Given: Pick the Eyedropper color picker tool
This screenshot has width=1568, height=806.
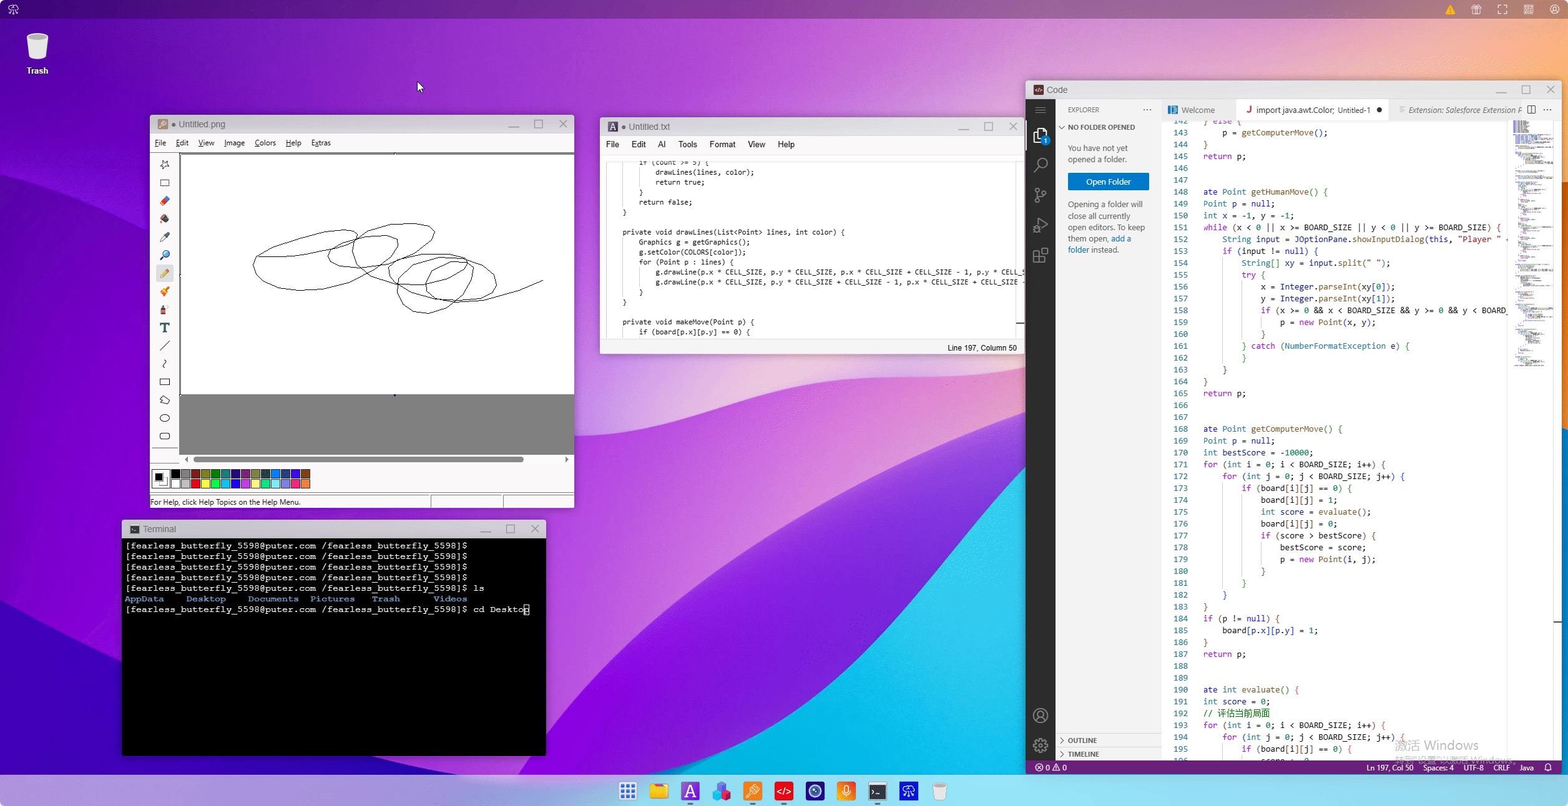Looking at the screenshot, I should click(165, 237).
